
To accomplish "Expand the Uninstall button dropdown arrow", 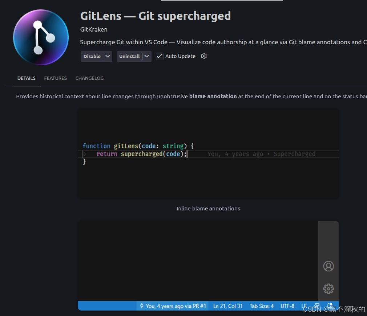I will 147,56.
